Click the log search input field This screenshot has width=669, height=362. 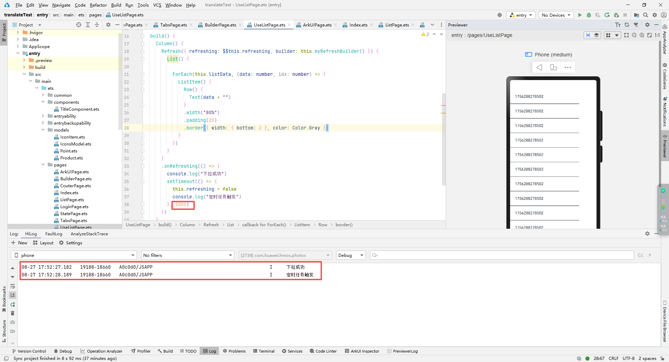[502, 255]
